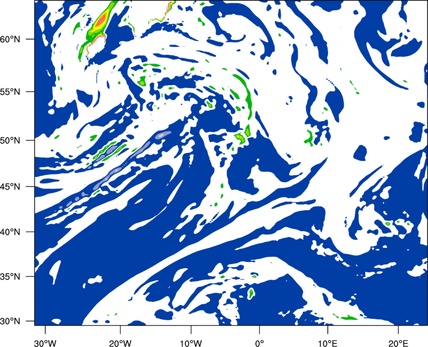Click the 10°E longitude label
This screenshot has height=347, width=428.
click(327, 343)
